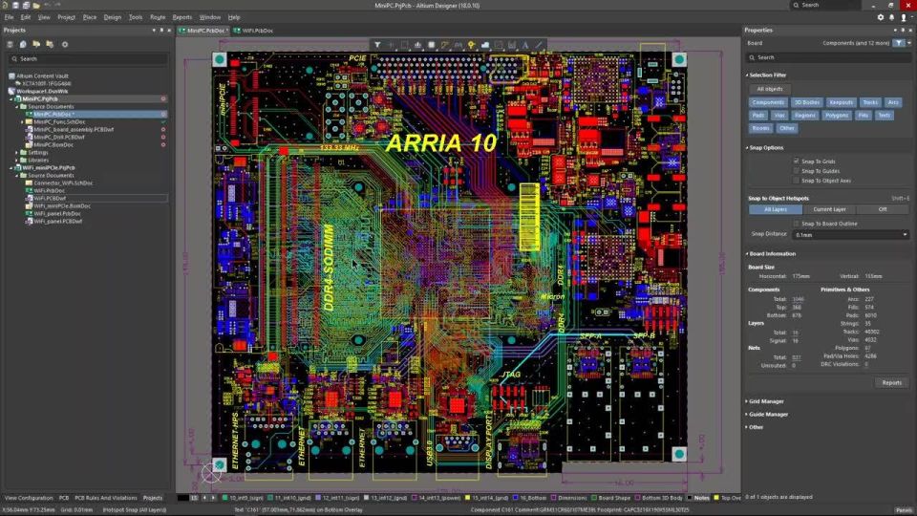Viewport: 917px width, 516px height.
Task: Enable the Snap To Guides checkbox
Action: click(796, 171)
